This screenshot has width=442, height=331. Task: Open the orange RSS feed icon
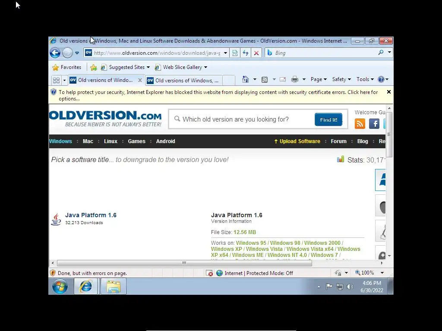pyautogui.click(x=360, y=124)
